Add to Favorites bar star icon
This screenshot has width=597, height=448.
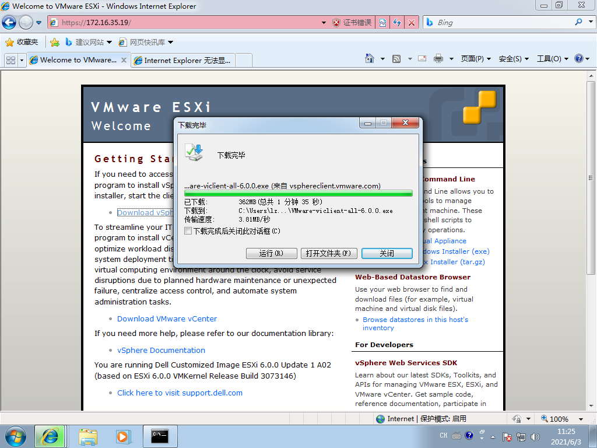tap(55, 42)
